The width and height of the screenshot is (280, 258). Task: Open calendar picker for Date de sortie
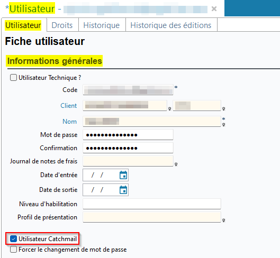(123, 190)
